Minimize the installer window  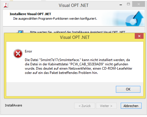click(121, 5)
